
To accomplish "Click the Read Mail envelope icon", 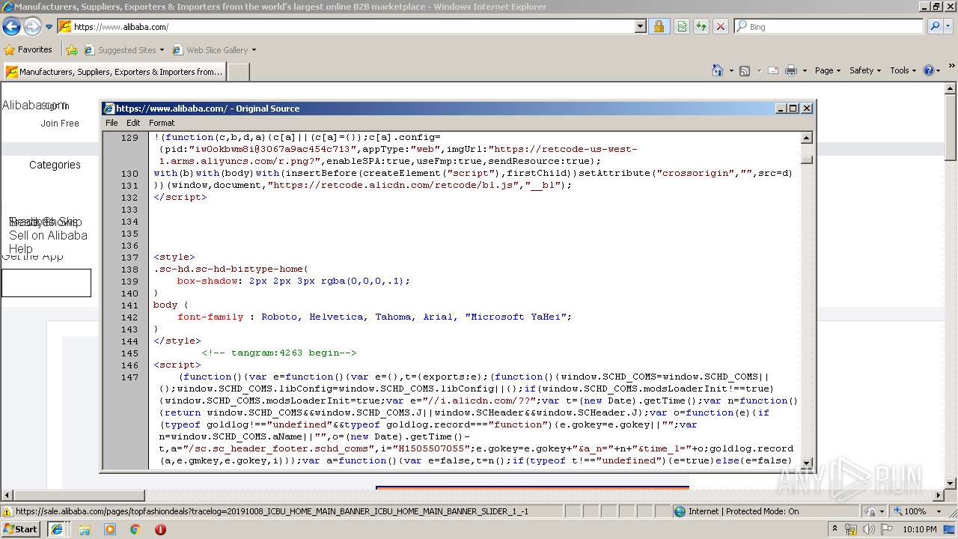I will pyautogui.click(x=773, y=70).
